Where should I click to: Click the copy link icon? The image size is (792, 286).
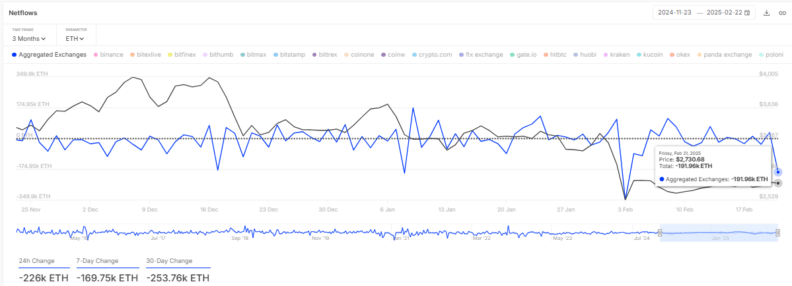click(x=782, y=13)
